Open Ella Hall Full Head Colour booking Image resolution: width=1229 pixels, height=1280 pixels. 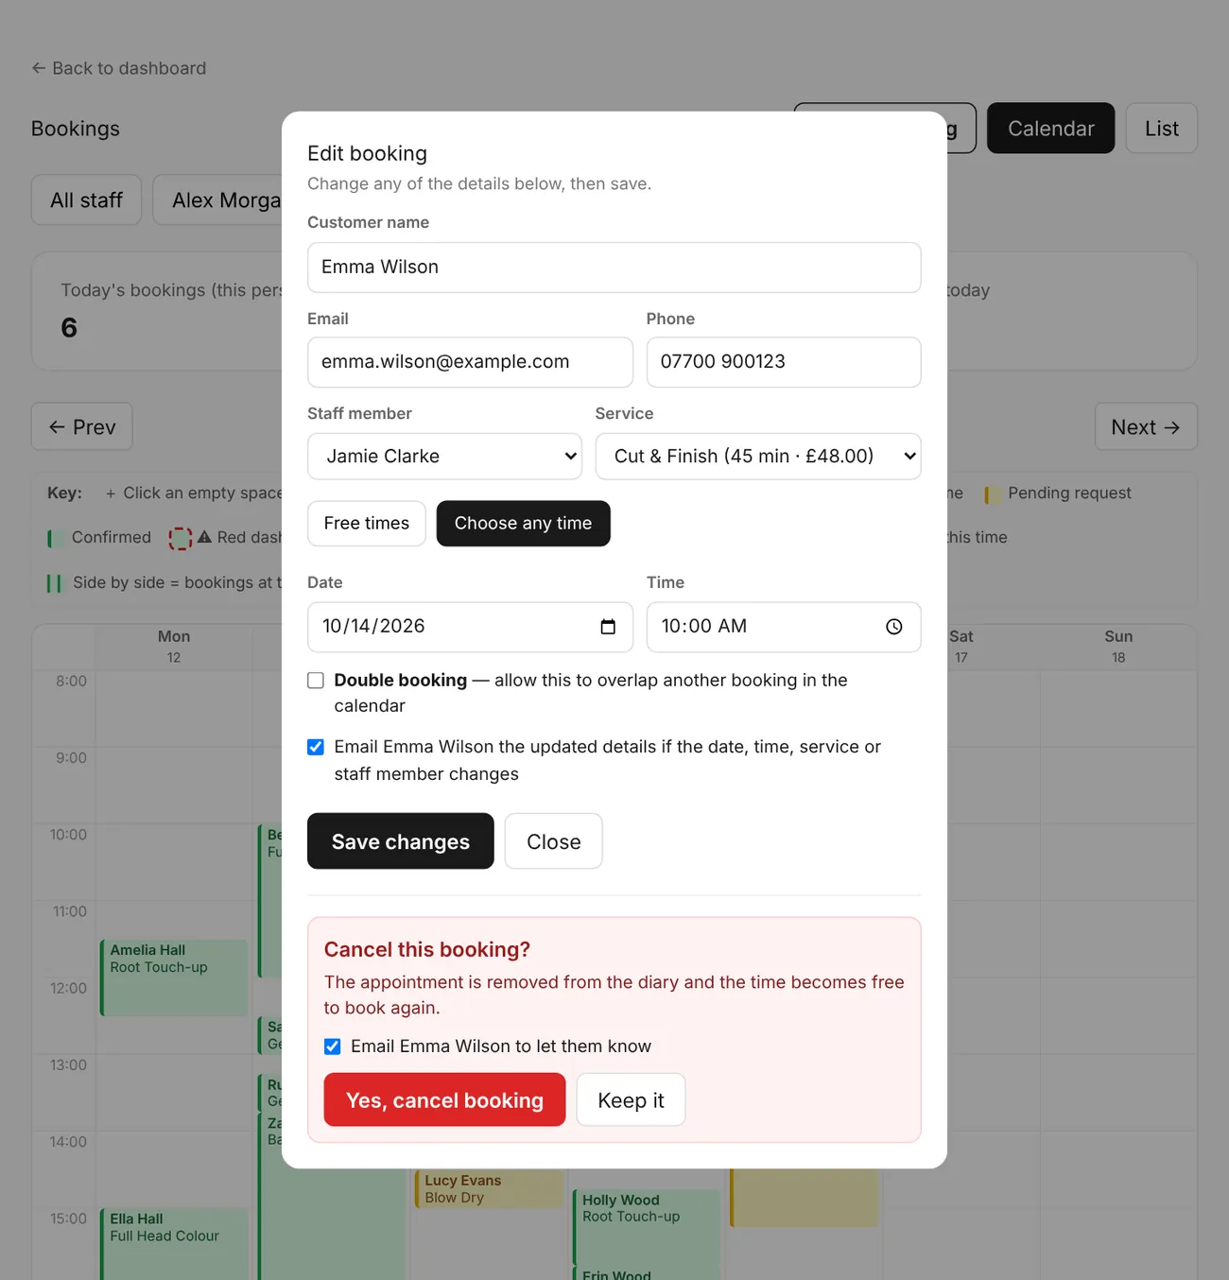click(x=174, y=1244)
